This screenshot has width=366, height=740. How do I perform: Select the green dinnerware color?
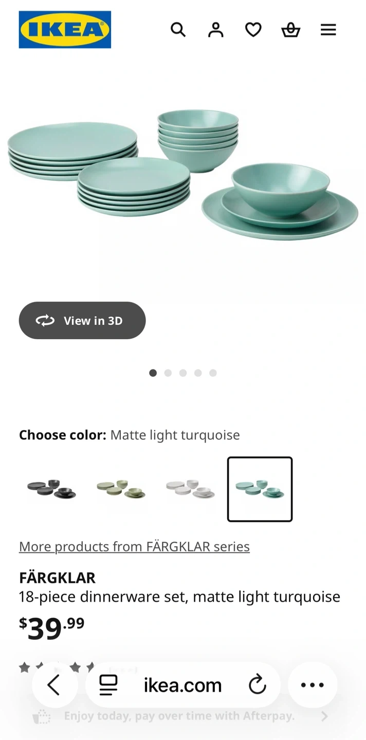[x=121, y=489]
